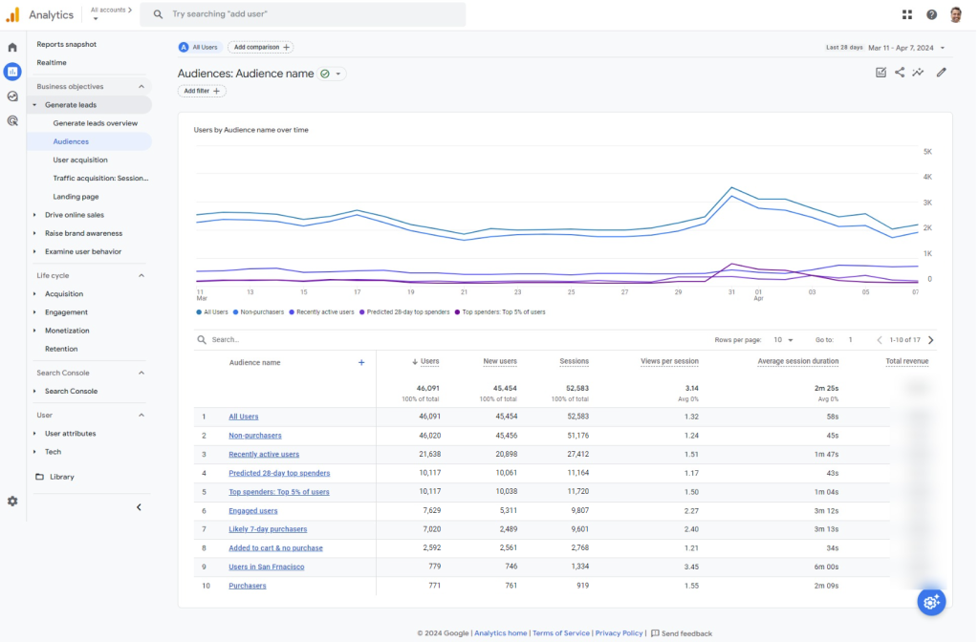
Task: Open the Insights sparkline icon
Action: [918, 73]
